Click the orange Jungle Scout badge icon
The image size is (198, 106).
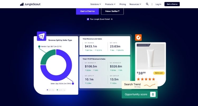tap(138, 37)
